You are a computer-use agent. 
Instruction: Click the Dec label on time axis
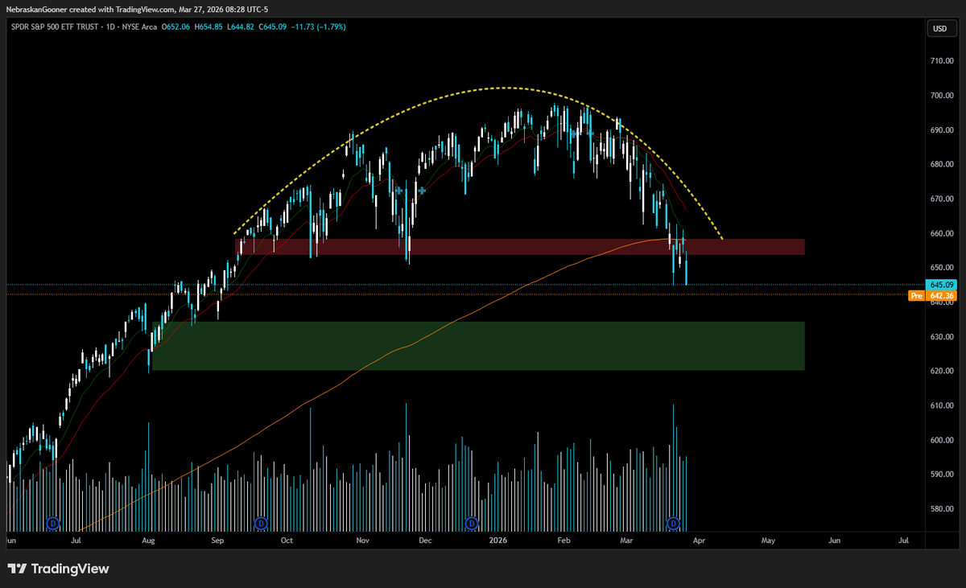click(x=425, y=542)
